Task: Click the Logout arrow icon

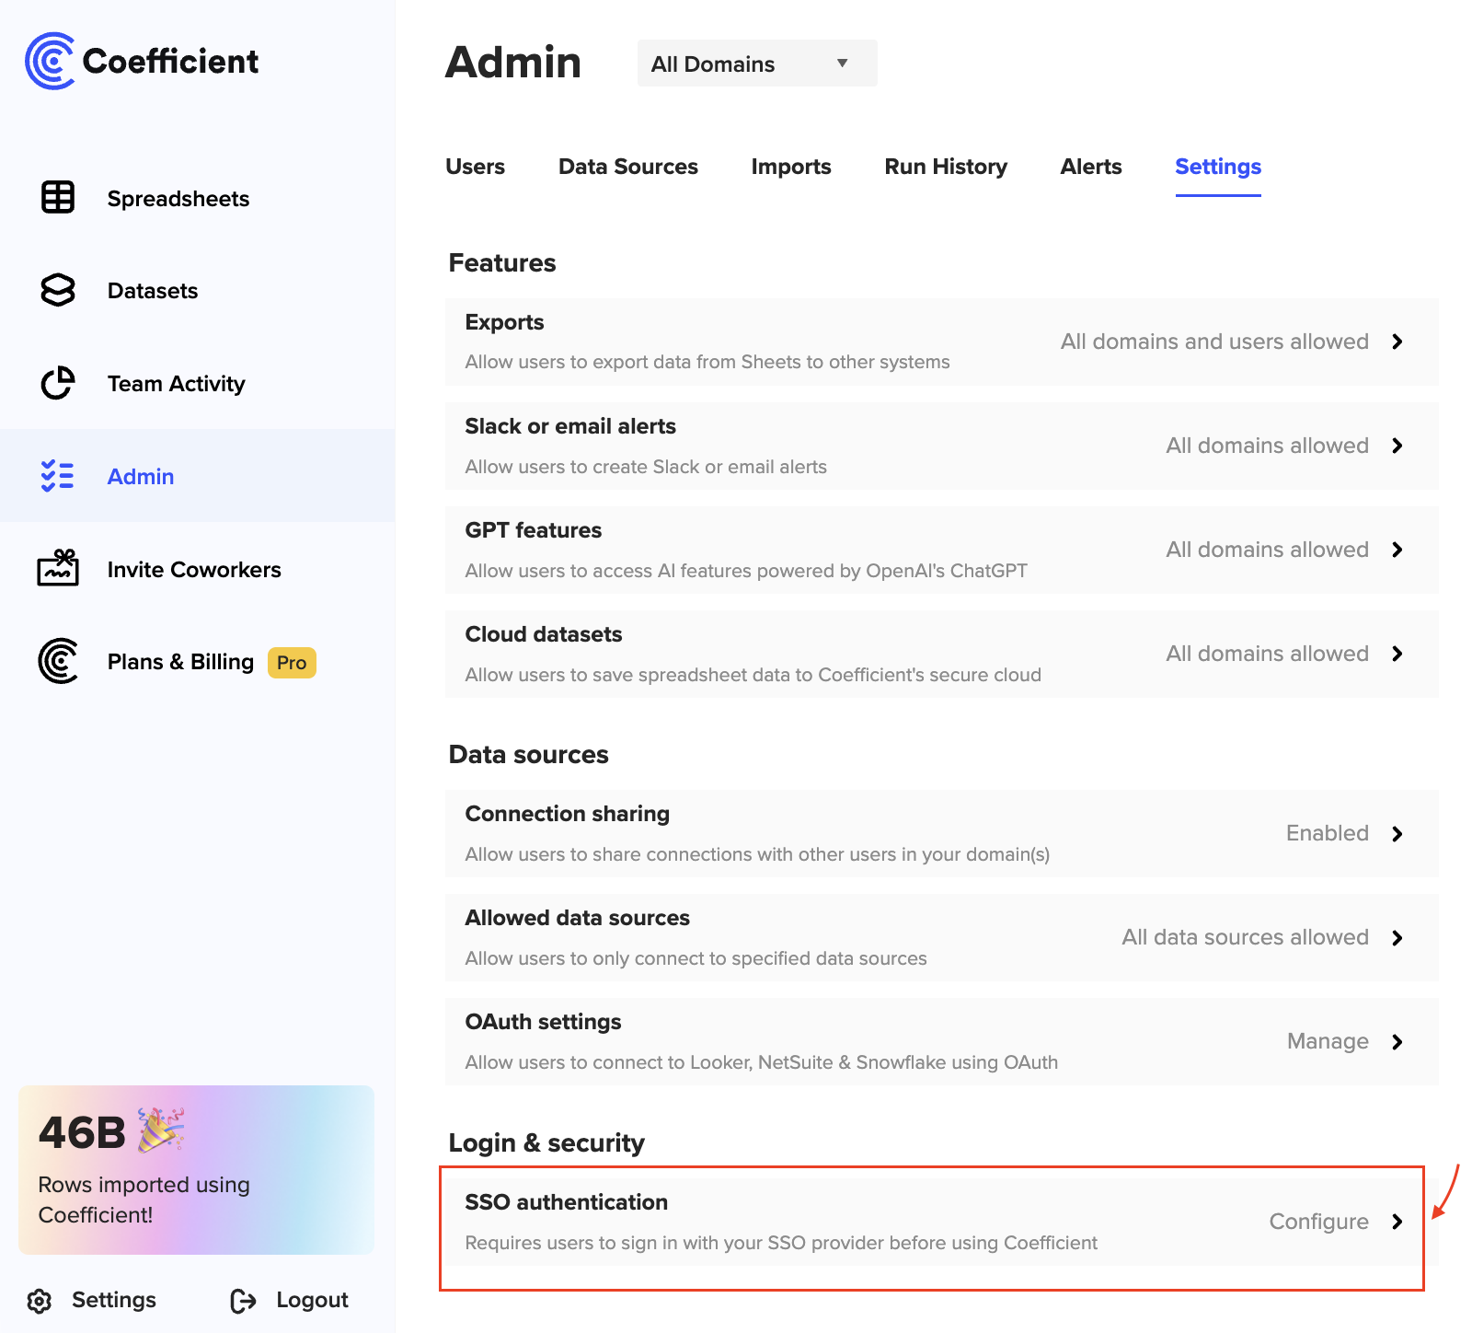Action: 243,1301
